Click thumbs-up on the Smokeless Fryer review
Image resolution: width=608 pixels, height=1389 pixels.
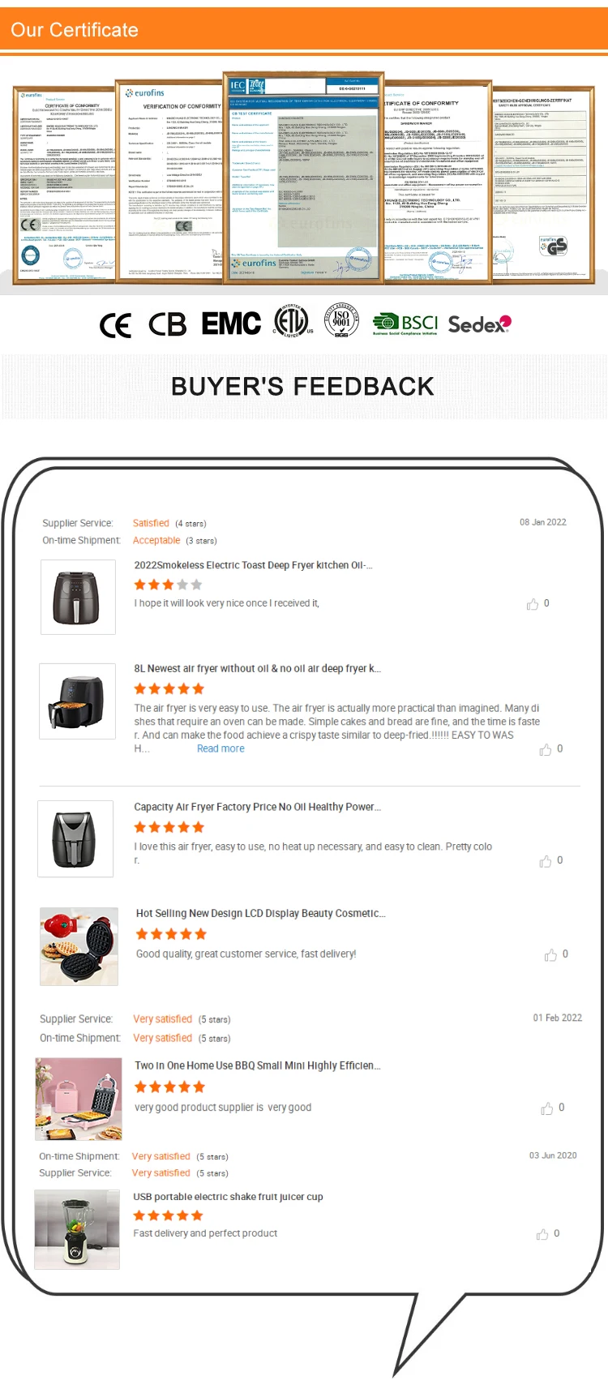pos(533,604)
